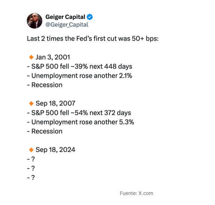Screen dimensions: 215x205
Task: Click the orange diamond beside Sep 18, 2007
Action: [31, 103]
